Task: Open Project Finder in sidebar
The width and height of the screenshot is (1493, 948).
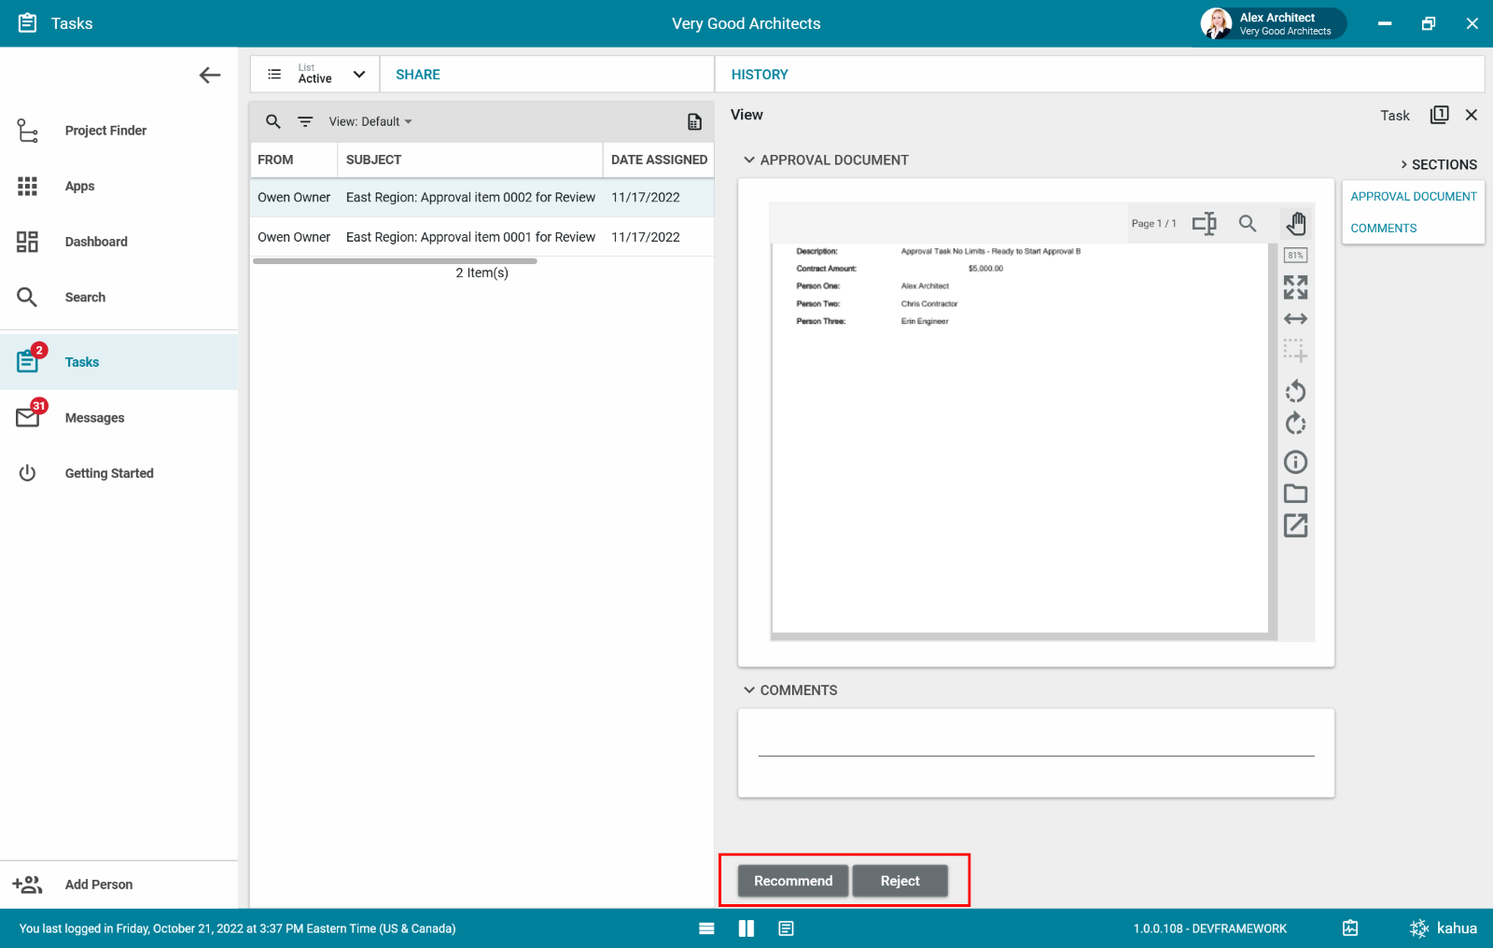Action: [x=105, y=131]
